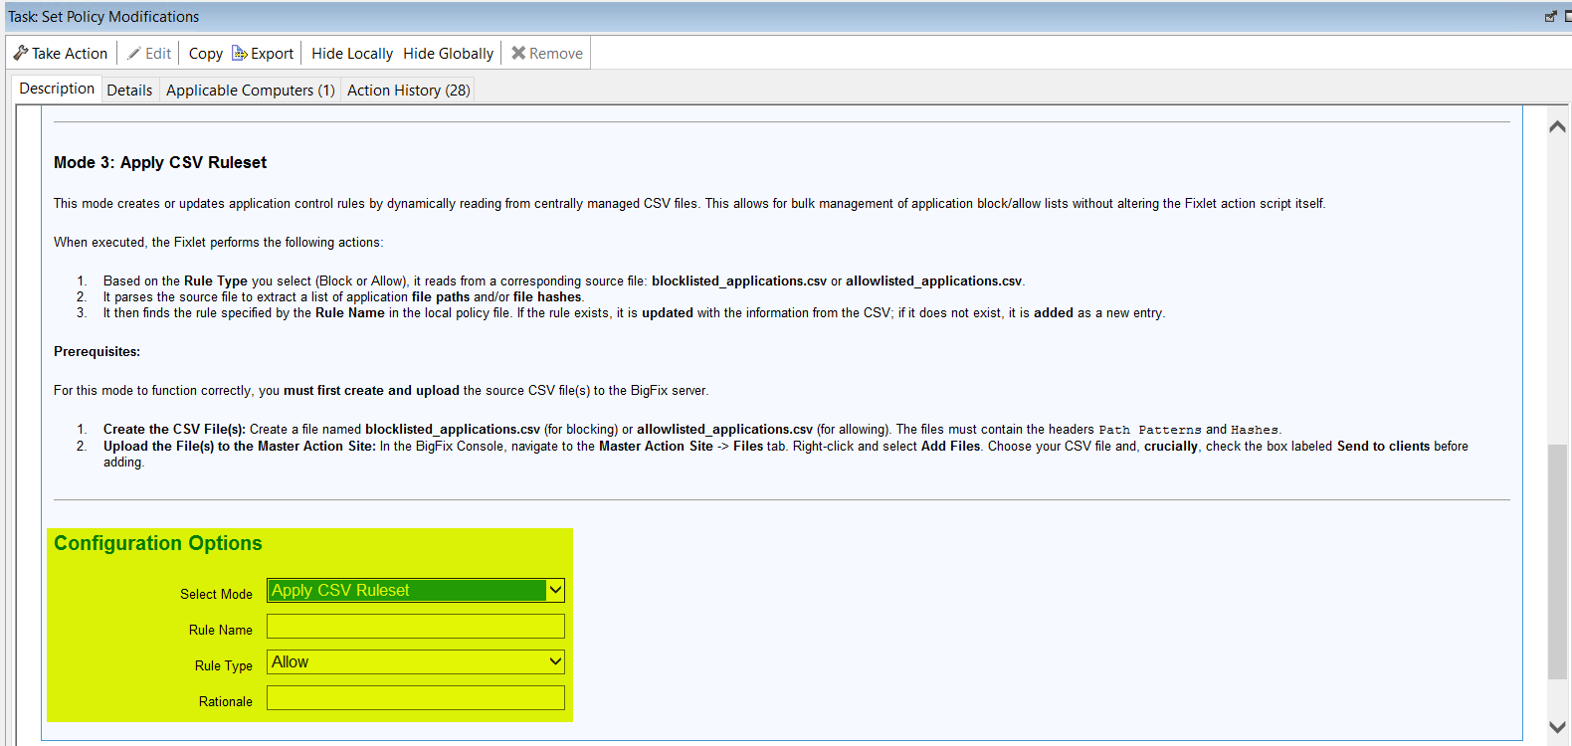Focus the Rationale input field
This screenshot has height=746, width=1572.
pyautogui.click(x=416, y=698)
